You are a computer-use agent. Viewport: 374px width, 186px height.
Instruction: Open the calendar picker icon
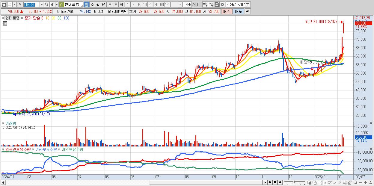click(x=248, y=4)
